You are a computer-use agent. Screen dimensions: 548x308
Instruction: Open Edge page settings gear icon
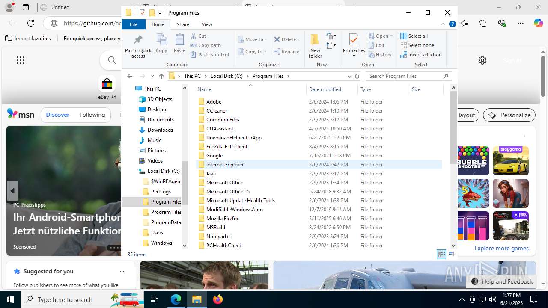tap(482, 60)
